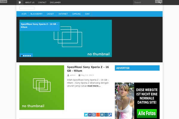Browse the Gadget category
Viewport: 179px width, 119px height.
[50, 14]
